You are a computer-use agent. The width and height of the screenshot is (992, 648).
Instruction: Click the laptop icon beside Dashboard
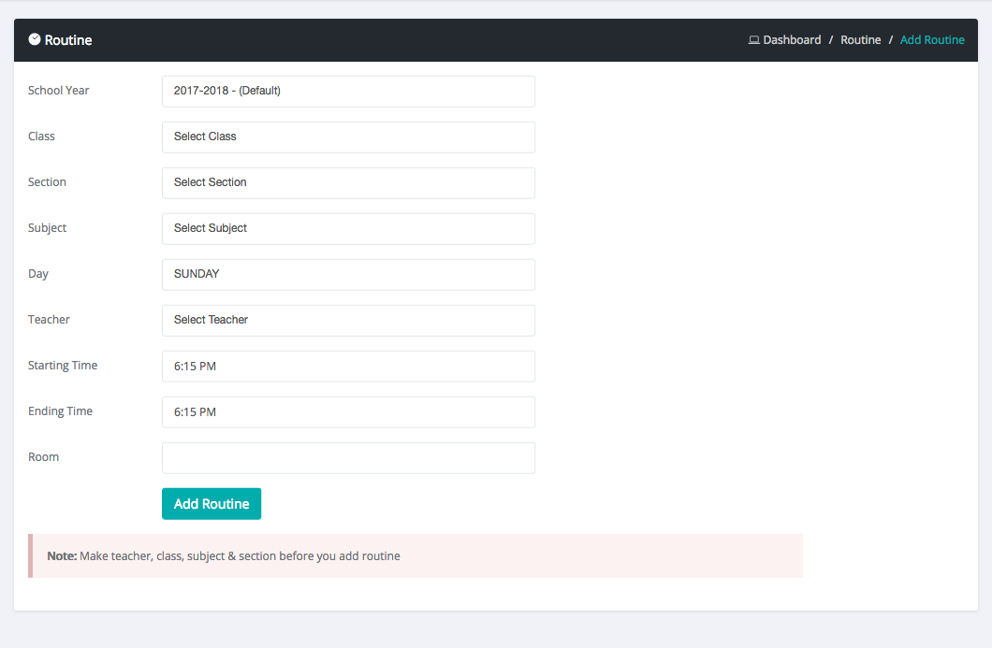tap(753, 40)
